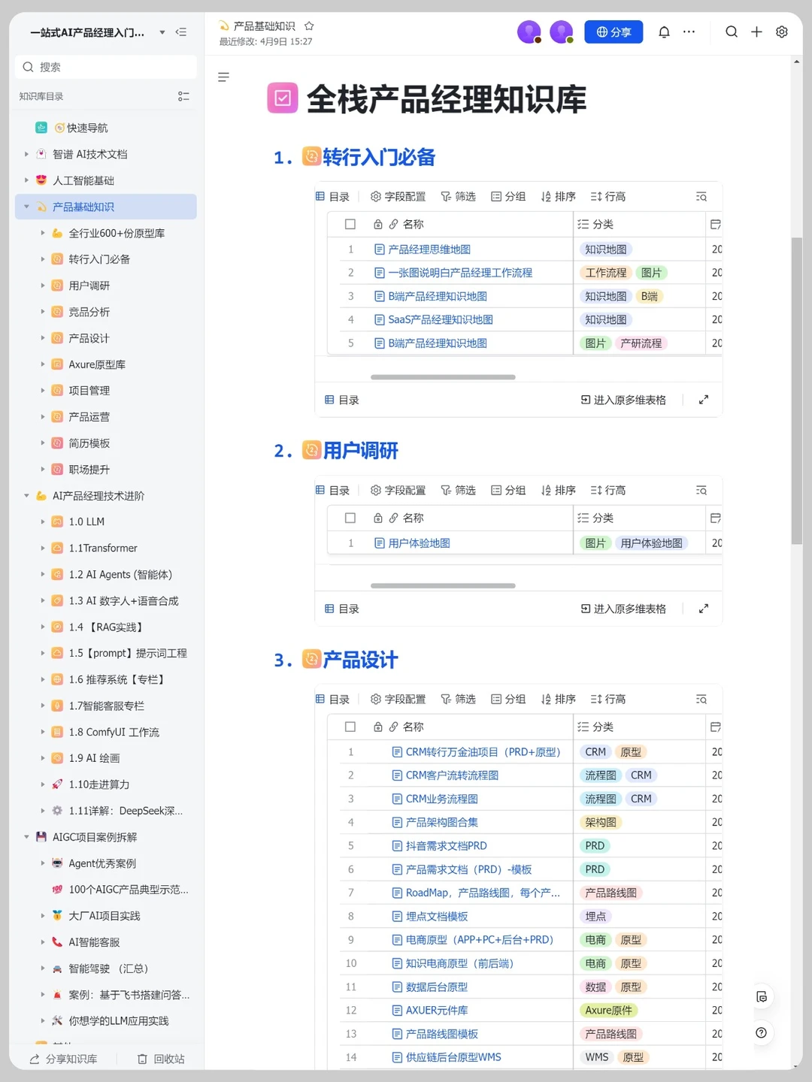812x1082 pixels.
Task: Click 筛选 in the 用户调研 table
Action: click(x=458, y=491)
